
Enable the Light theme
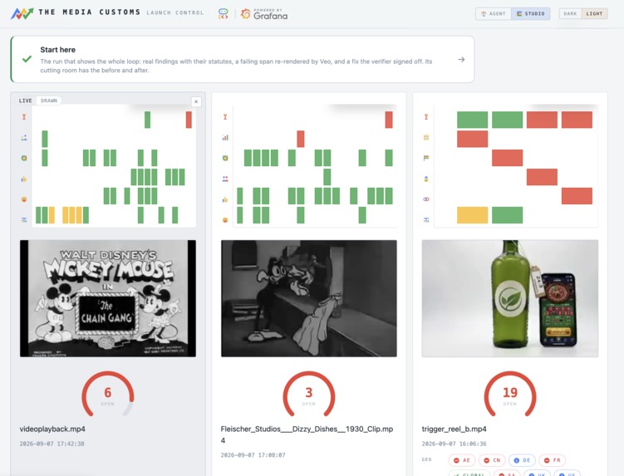click(595, 13)
